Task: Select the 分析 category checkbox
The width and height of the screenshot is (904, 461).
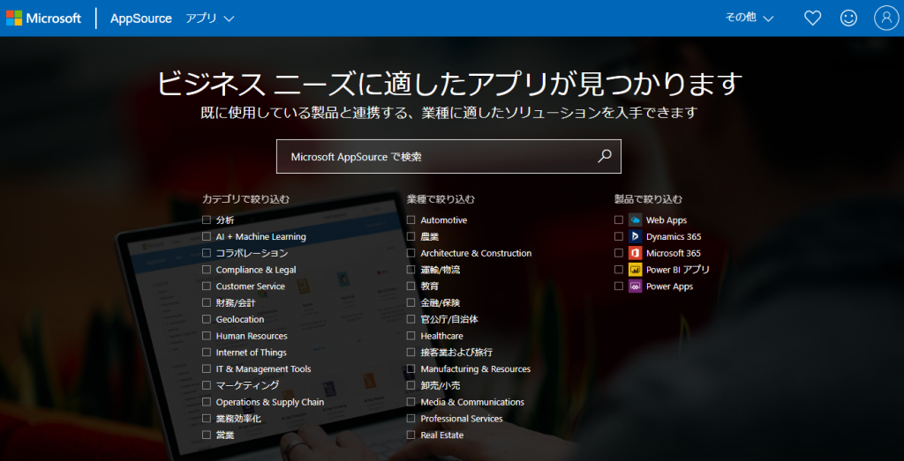Action: 207,220
